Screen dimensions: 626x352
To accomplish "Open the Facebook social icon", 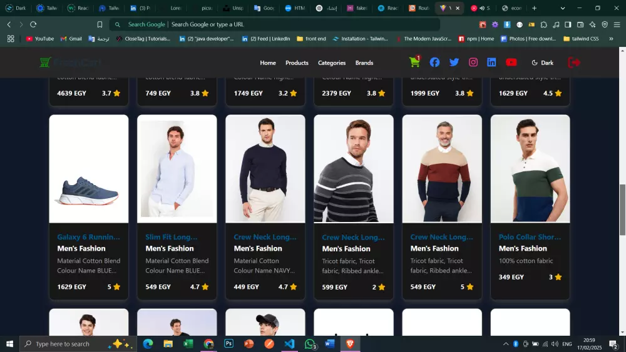I will (x=434, y=62).
